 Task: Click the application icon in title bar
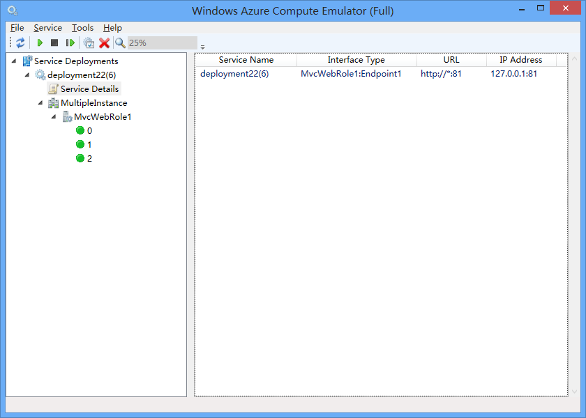pos(13,11)
